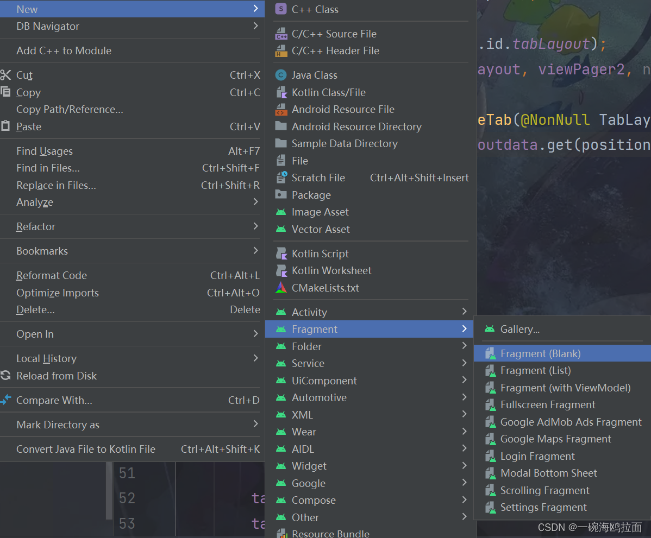The width and height of the screenshot is (651, 538).
Task: Click the Java Class icon
Action: (281, 75)
